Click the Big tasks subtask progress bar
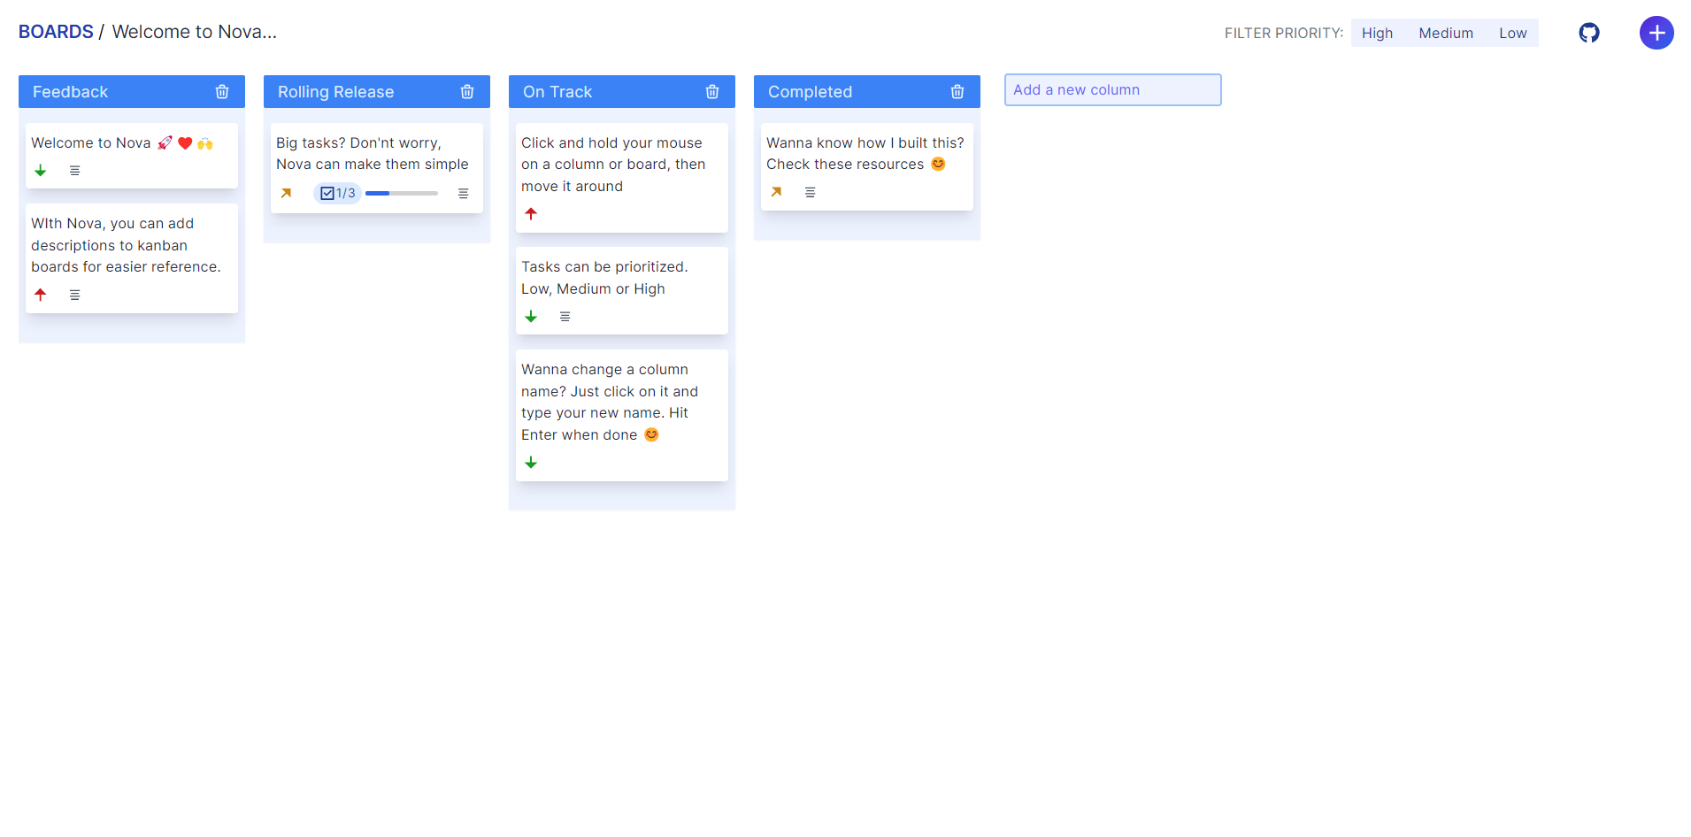This screenshot has height=837, width=1691. 402,193
